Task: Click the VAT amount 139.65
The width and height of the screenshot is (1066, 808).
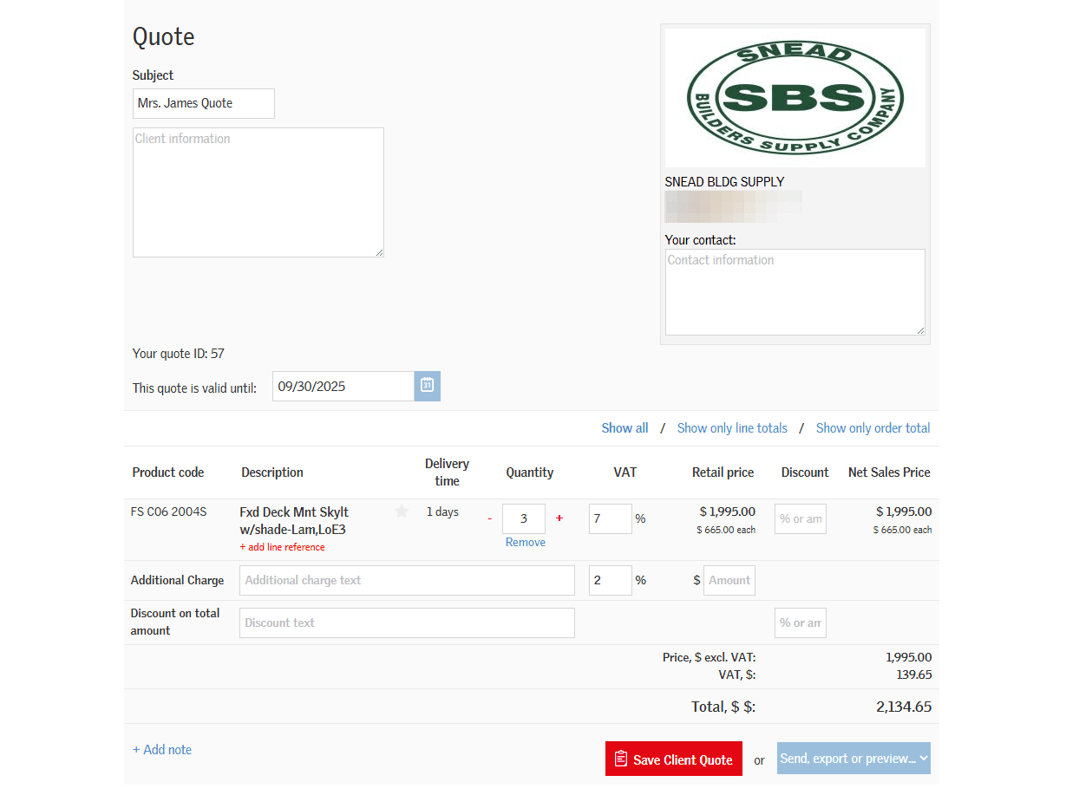Action: pyautogui.click(x=914, y=674)
